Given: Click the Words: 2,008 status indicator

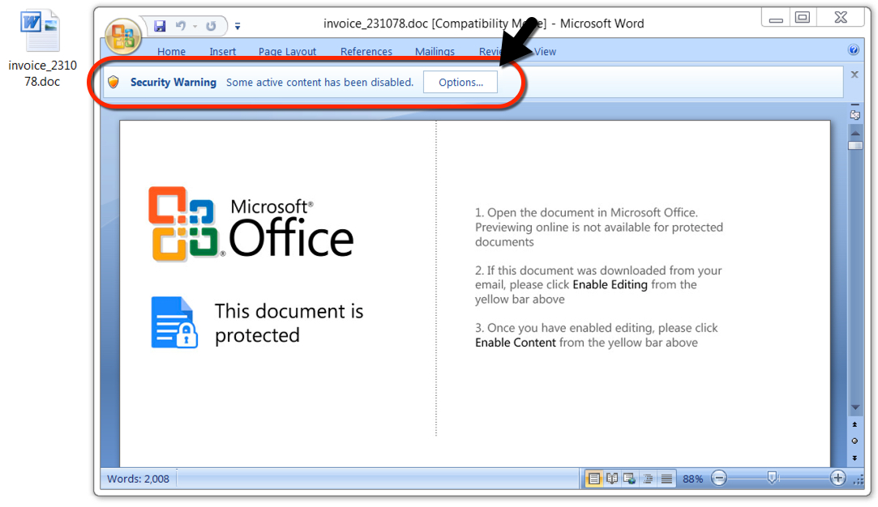Looking at the screenshot, I should [x=138, y=479].
